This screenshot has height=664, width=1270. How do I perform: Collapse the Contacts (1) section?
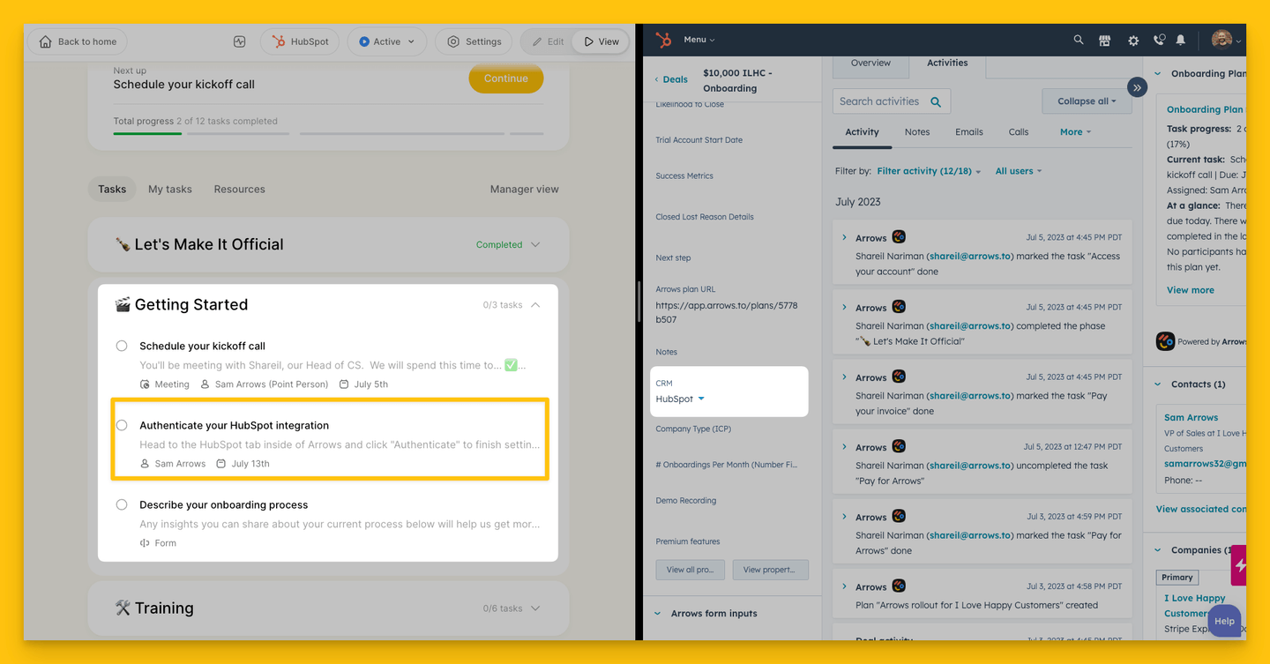tap(1159, 384)
